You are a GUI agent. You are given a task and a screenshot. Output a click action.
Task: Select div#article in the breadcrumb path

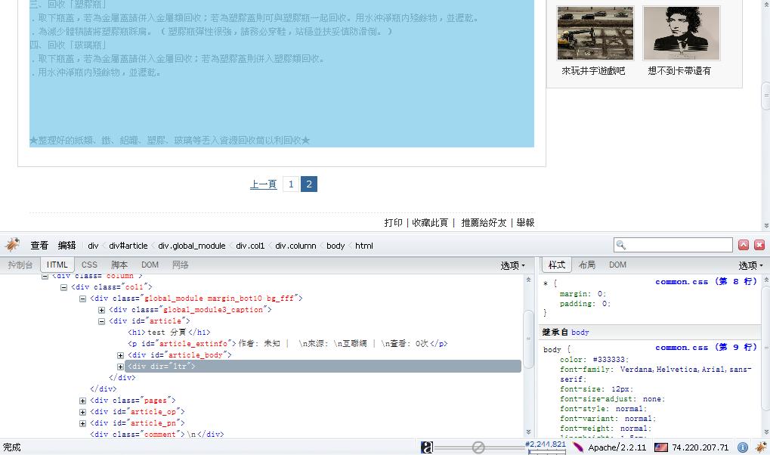(128, 246)
